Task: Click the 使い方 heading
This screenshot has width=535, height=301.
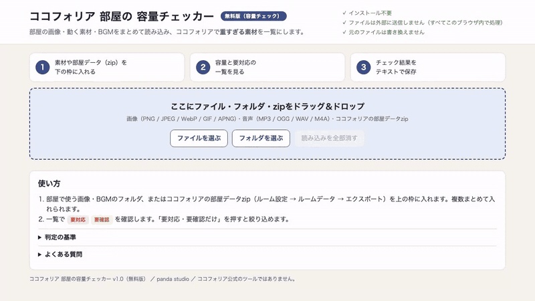Action: point(49,183)
